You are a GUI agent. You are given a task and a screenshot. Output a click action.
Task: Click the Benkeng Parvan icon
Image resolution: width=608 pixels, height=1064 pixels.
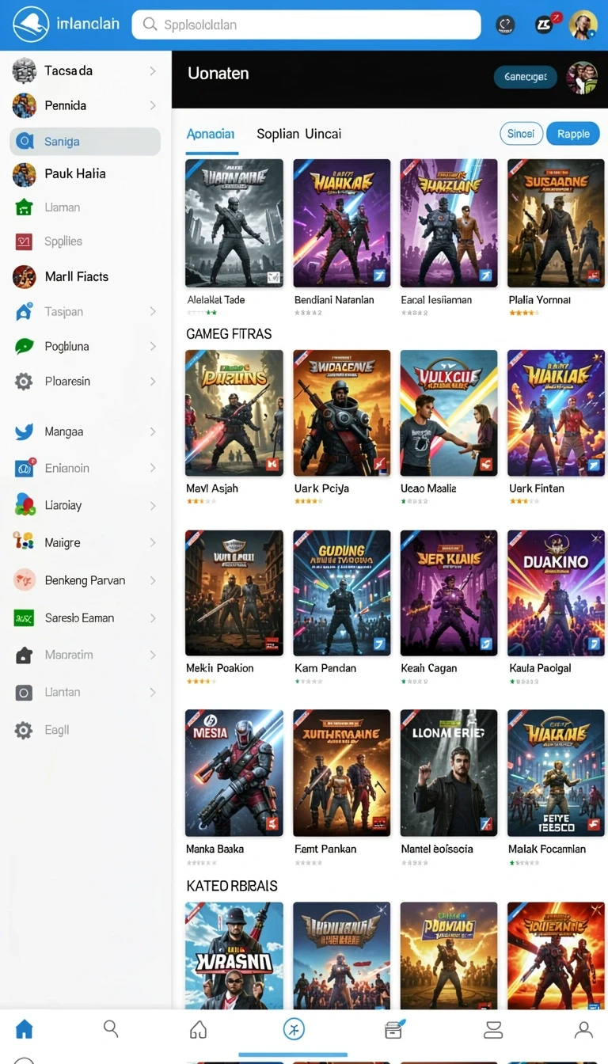pyautogui.click(x=25, y=580)
